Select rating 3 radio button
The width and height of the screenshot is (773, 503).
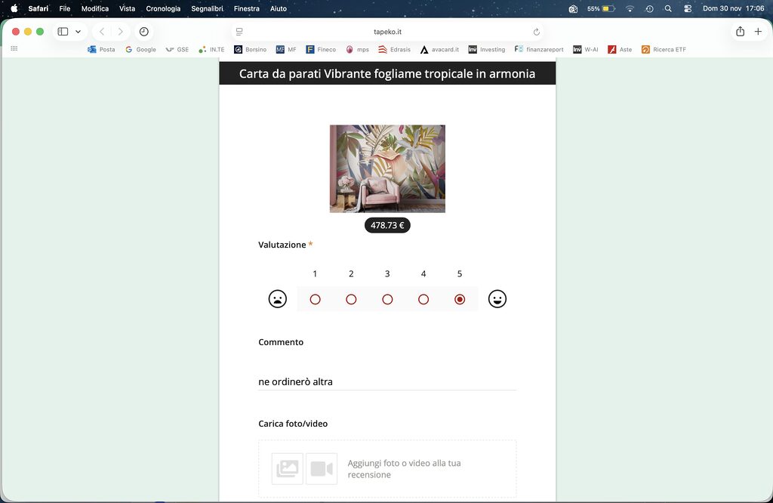[x=387, y=299]
